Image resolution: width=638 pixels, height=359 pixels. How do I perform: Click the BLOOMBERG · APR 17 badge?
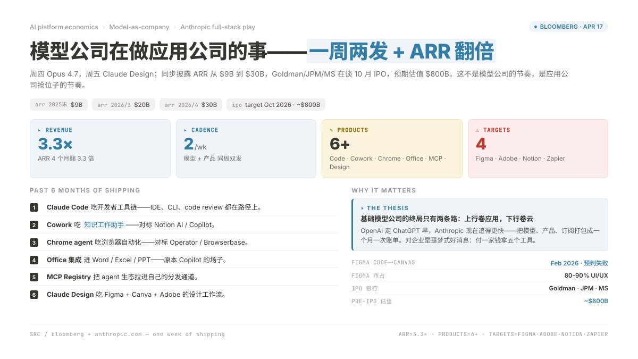click(568, 27)
